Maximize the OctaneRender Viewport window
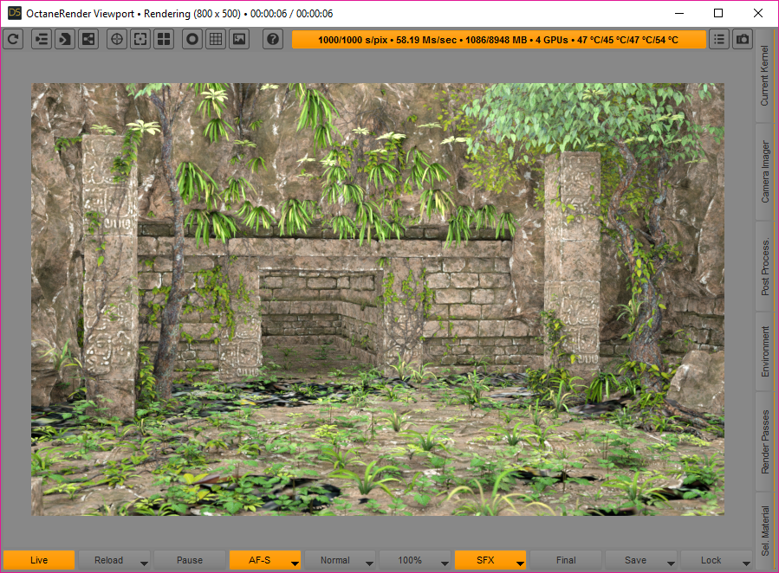 pyautogui.click(x=718, y=13)
